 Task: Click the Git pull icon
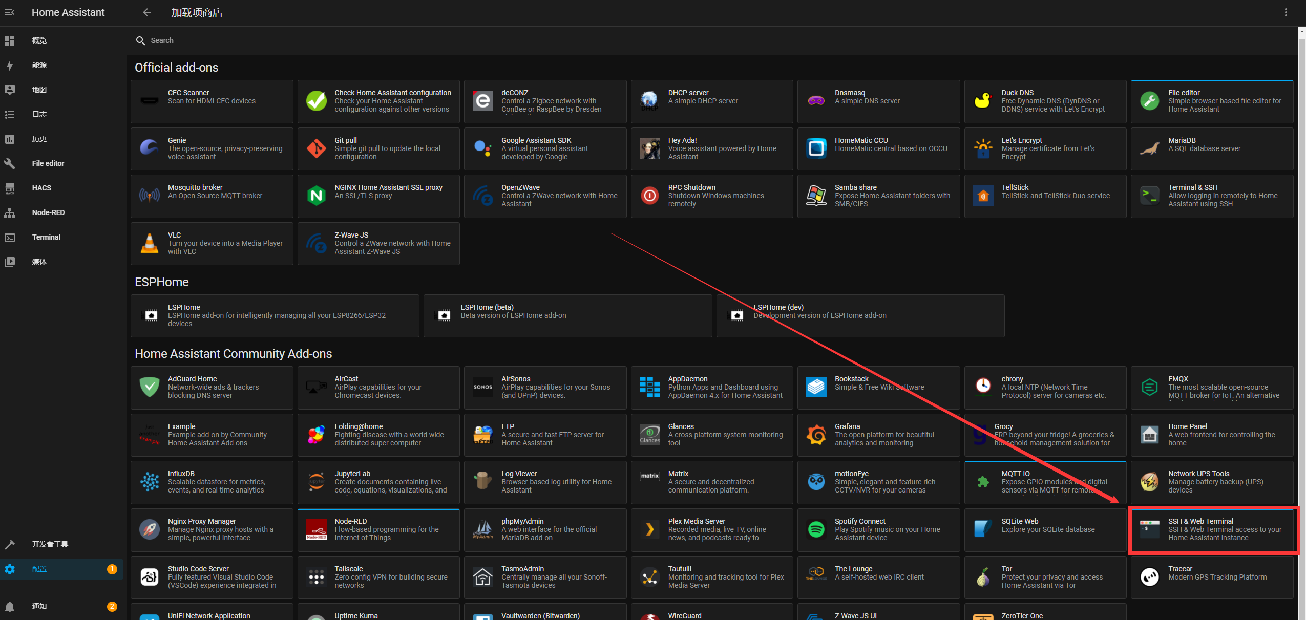(x=317, y=148)
